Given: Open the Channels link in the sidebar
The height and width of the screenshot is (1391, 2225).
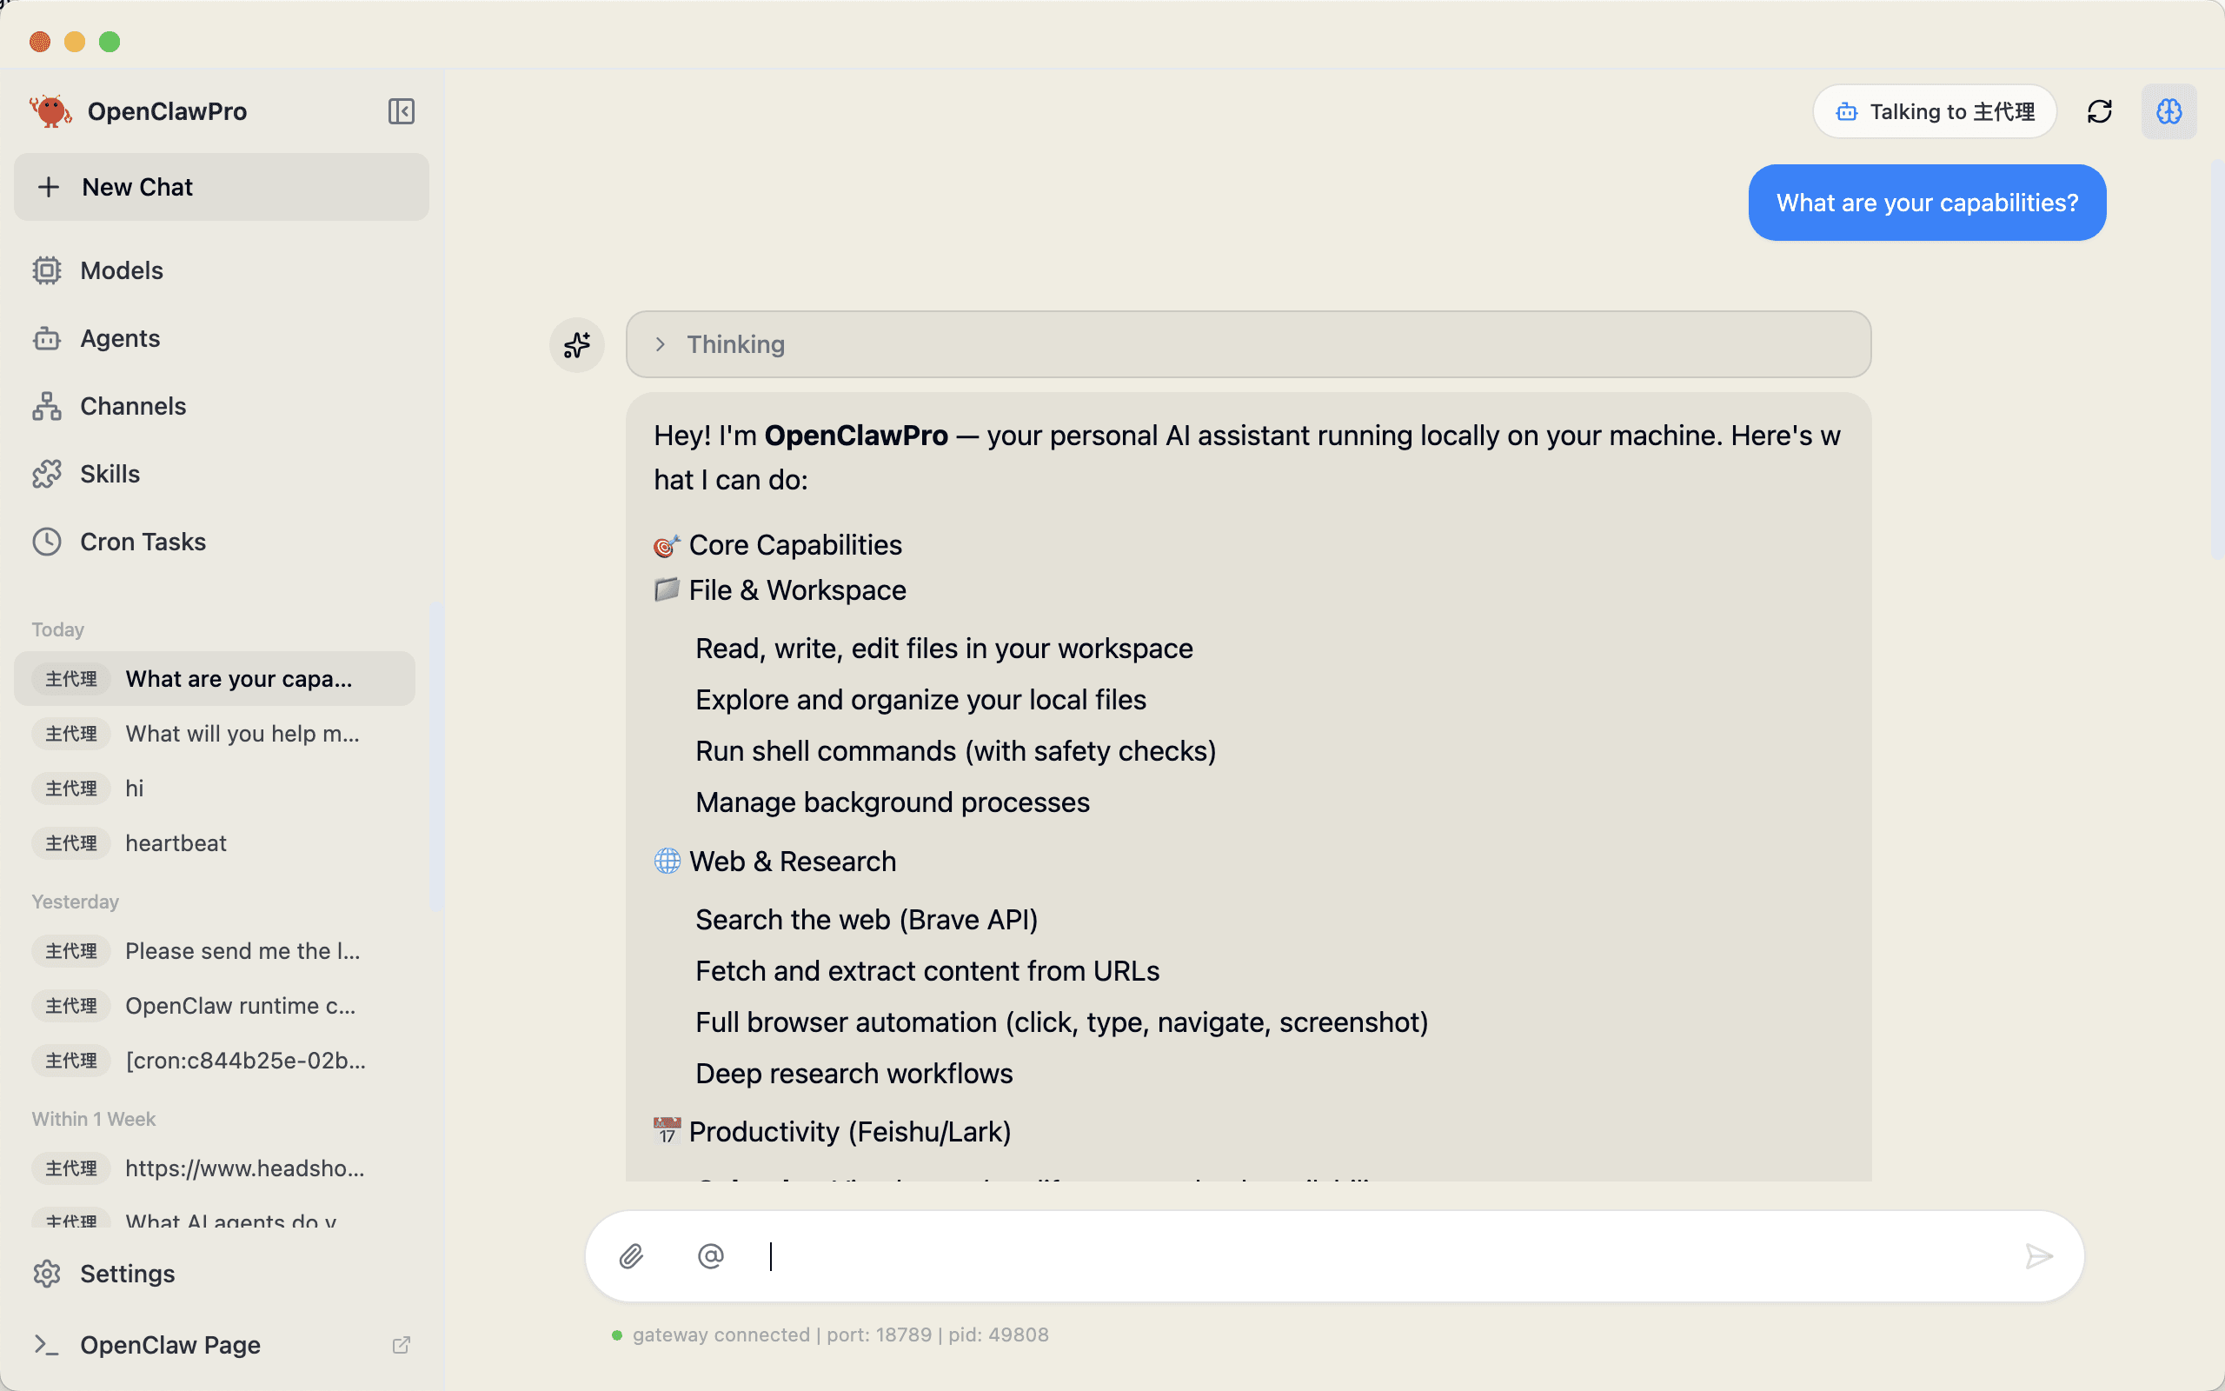Looking at the screenshot, I should (x=131, y=405).
